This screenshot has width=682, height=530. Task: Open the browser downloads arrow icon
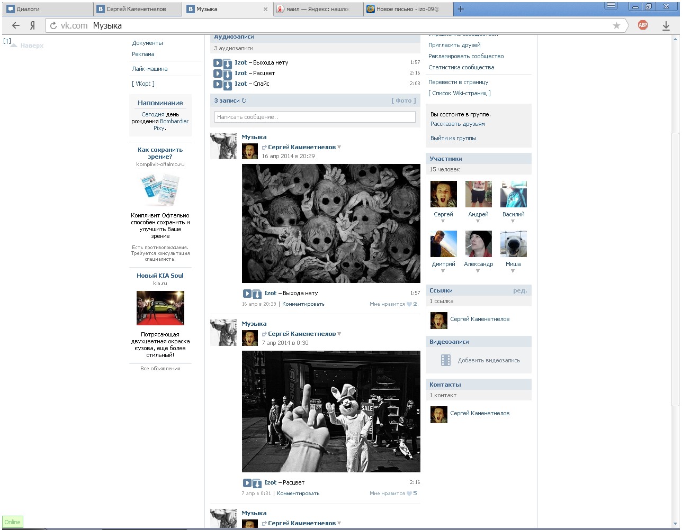(666, 25)
